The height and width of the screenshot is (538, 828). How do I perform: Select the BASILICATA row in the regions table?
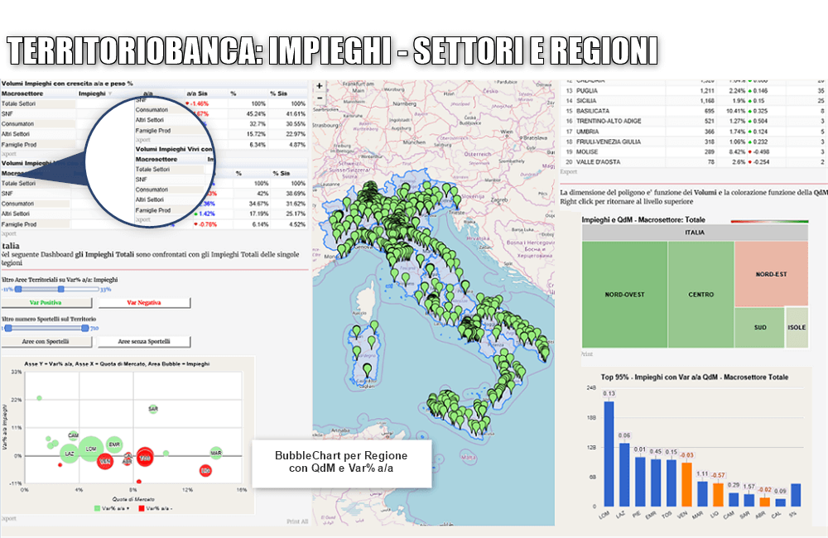point(694,111)
